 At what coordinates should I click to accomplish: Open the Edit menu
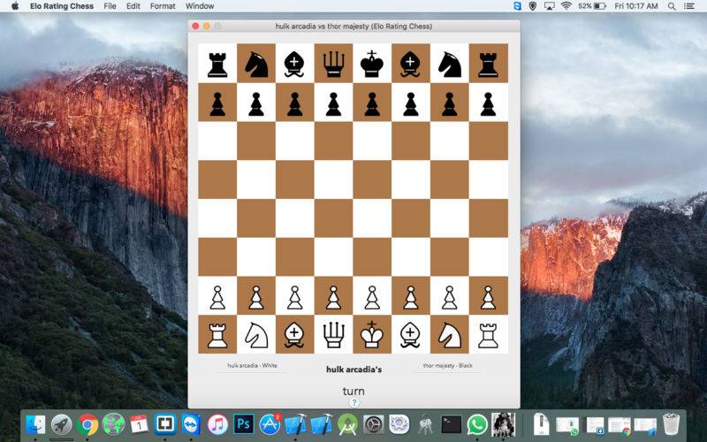point(133,6)
